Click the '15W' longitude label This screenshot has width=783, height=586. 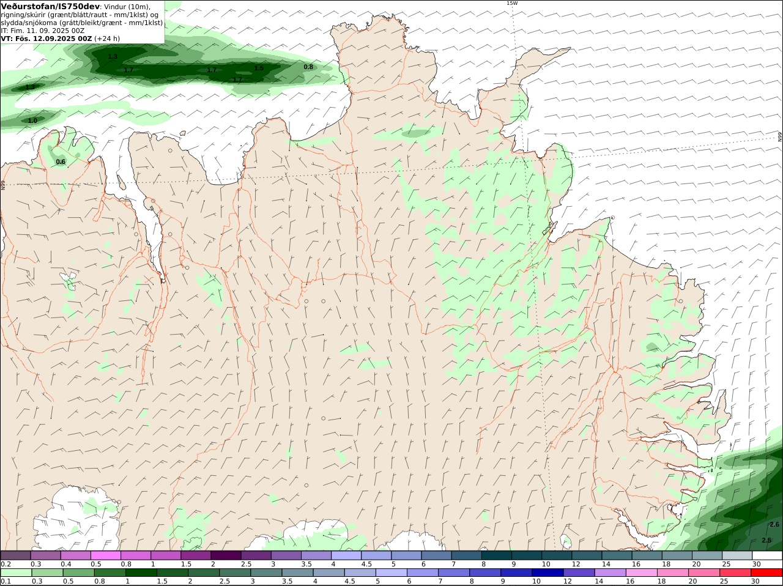coord(512,3)
